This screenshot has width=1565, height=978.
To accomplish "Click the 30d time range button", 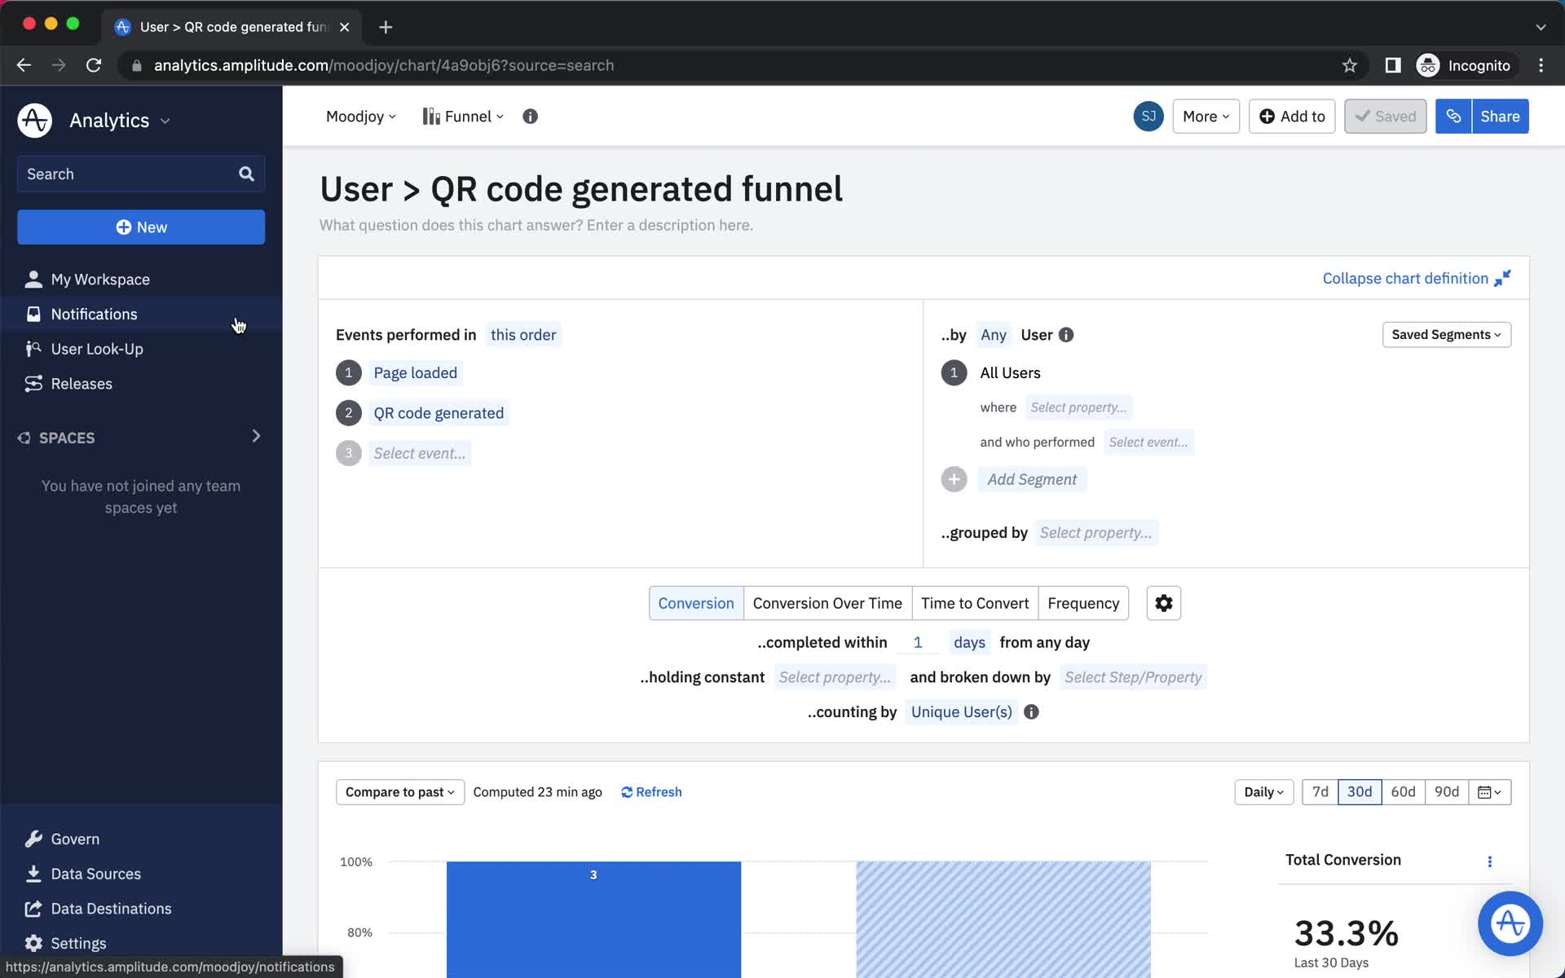I will pos(1360,791).
